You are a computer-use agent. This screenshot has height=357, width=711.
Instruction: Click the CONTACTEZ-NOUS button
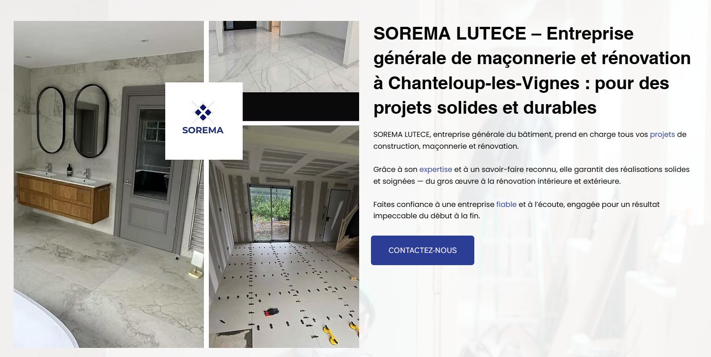(422, 250)
